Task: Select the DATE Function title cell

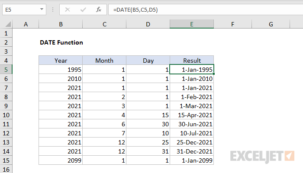Action: pyautogui.click(x=61, y=42)
